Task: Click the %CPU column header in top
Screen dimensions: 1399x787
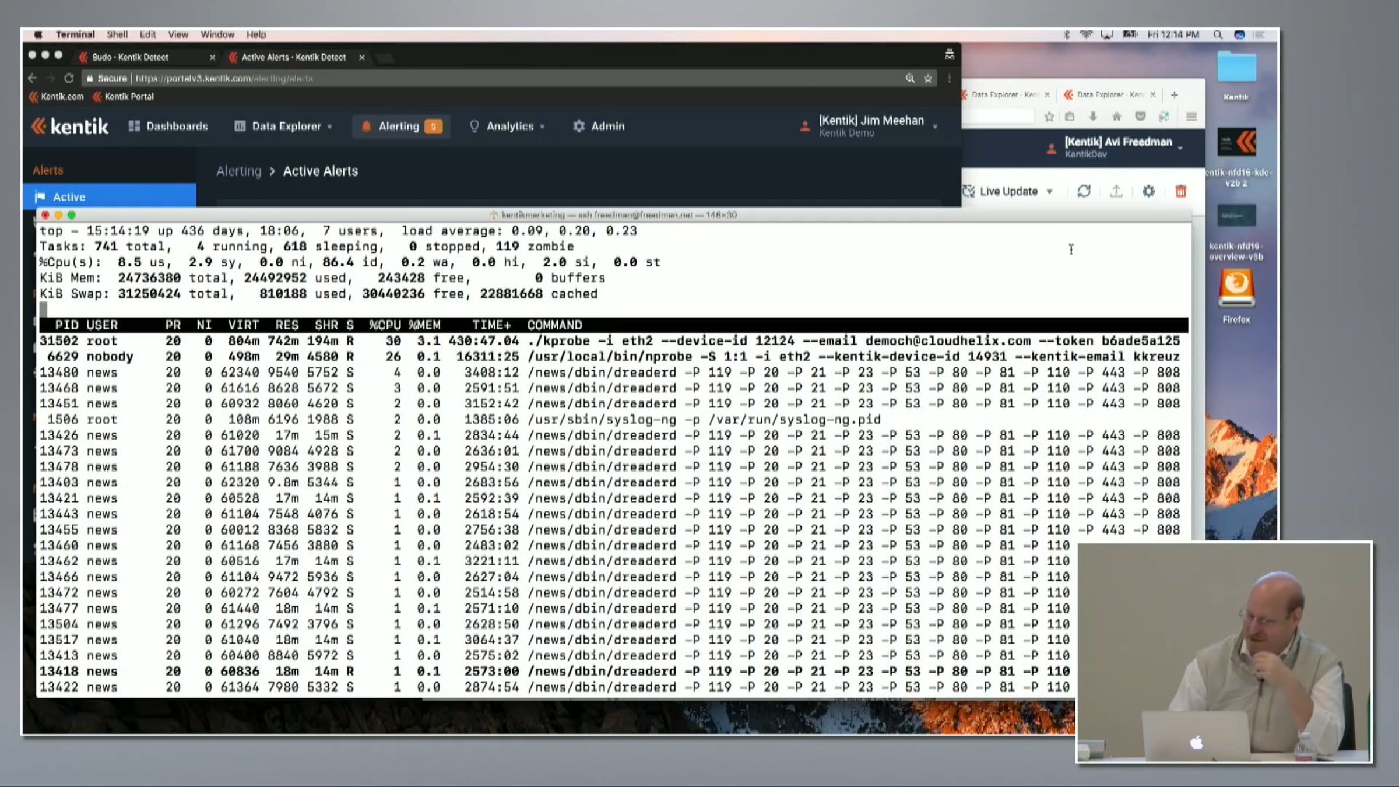Action: coord(385,325)
